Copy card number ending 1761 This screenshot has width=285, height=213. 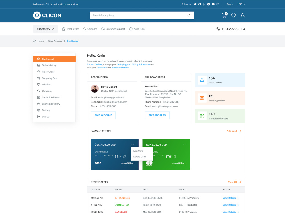[x=175, y=156]
